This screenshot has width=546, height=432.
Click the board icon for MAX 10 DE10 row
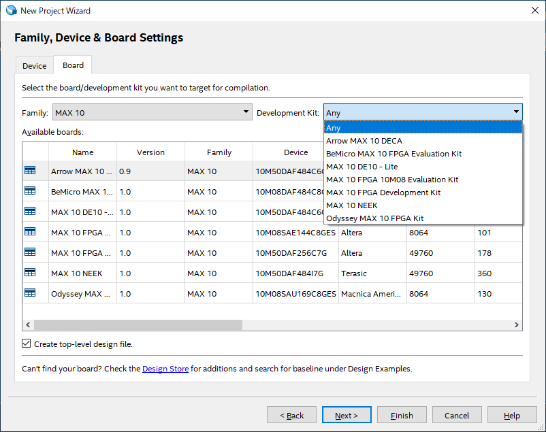(x=30, y=212)
